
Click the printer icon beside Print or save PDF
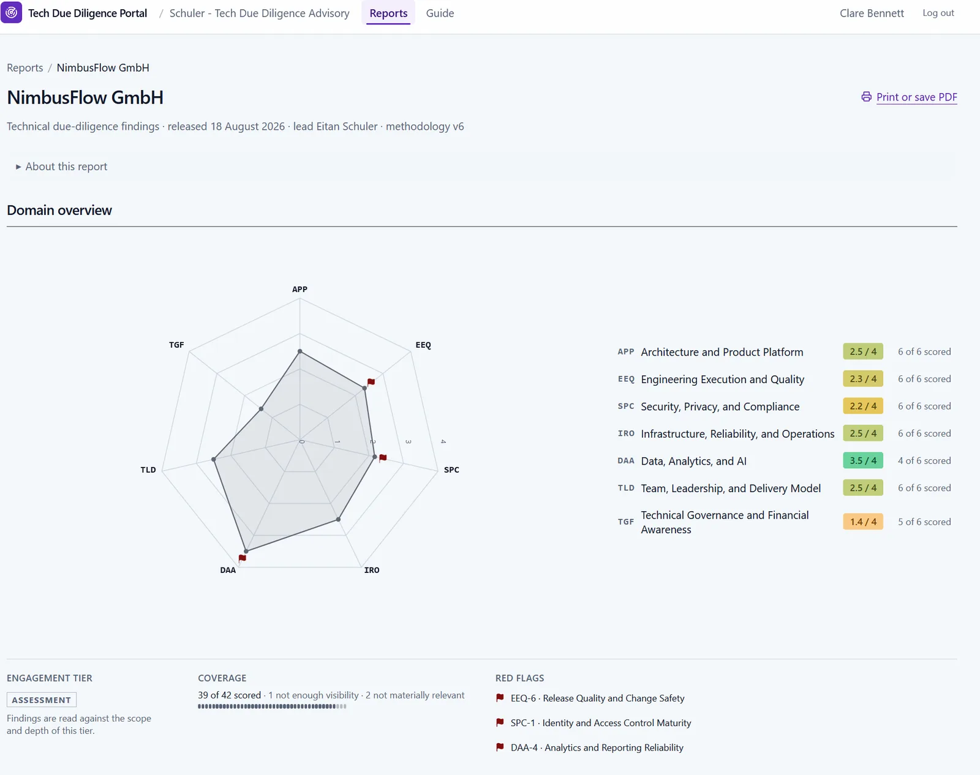coord(866,97)
